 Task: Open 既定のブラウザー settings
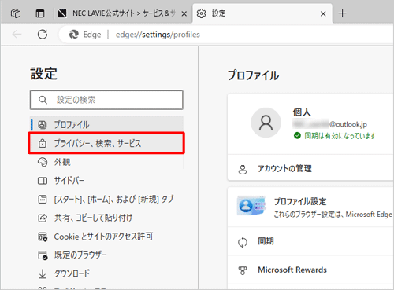pos(106,255)
